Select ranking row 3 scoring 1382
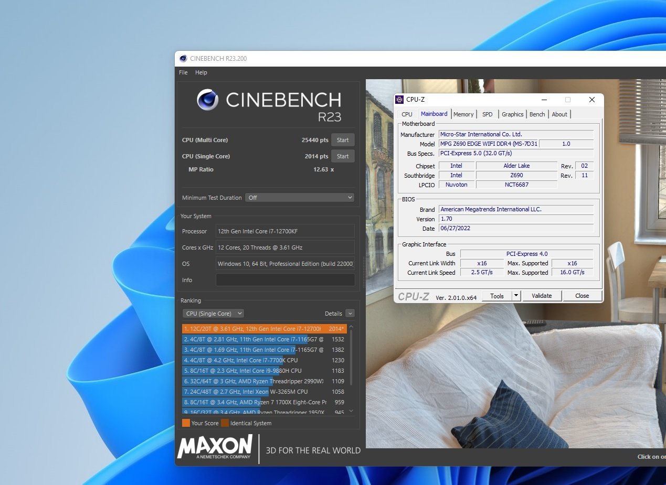The image size is (666, 485). pos(264,350)
